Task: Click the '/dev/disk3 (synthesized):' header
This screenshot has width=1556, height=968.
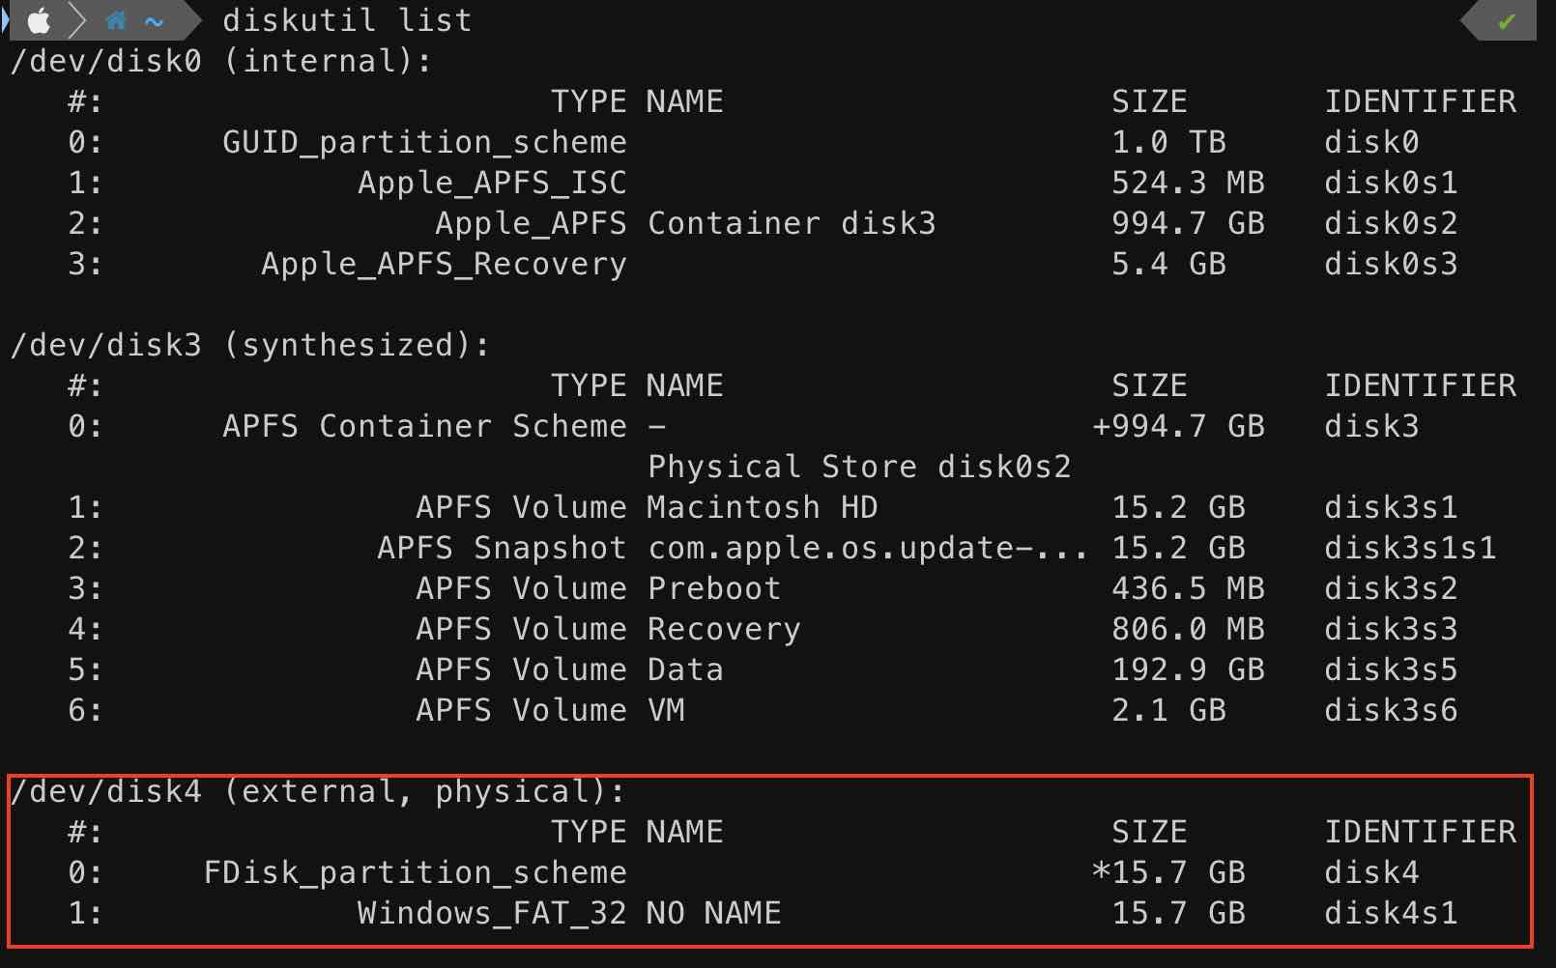Action: coord(250,345)
